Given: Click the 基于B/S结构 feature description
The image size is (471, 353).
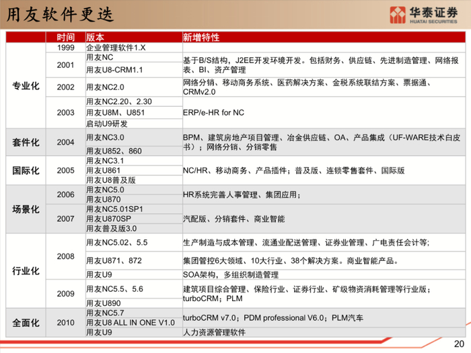Looking at the screenshot, I should tap(321, 65).
